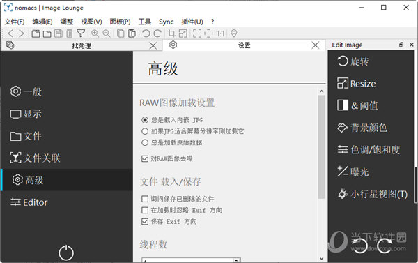Image resolution: width=418 pixels, height=263 pixels.
Task: Open the 色调/饱和度 hue saturation tool
Action: click(369, 149)
